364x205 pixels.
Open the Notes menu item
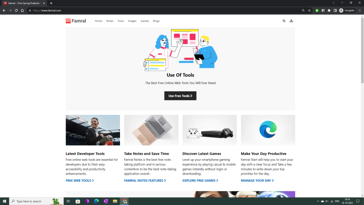pos(110,21)
